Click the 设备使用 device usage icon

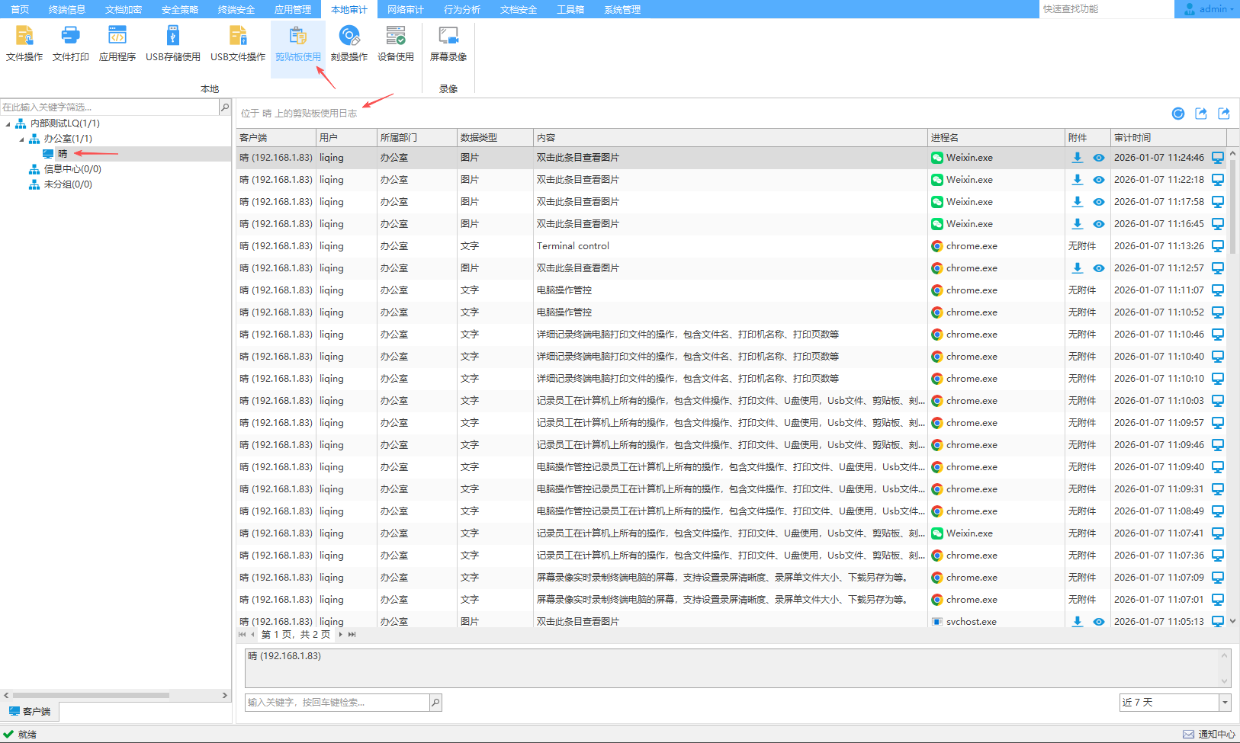click(396, 43)
